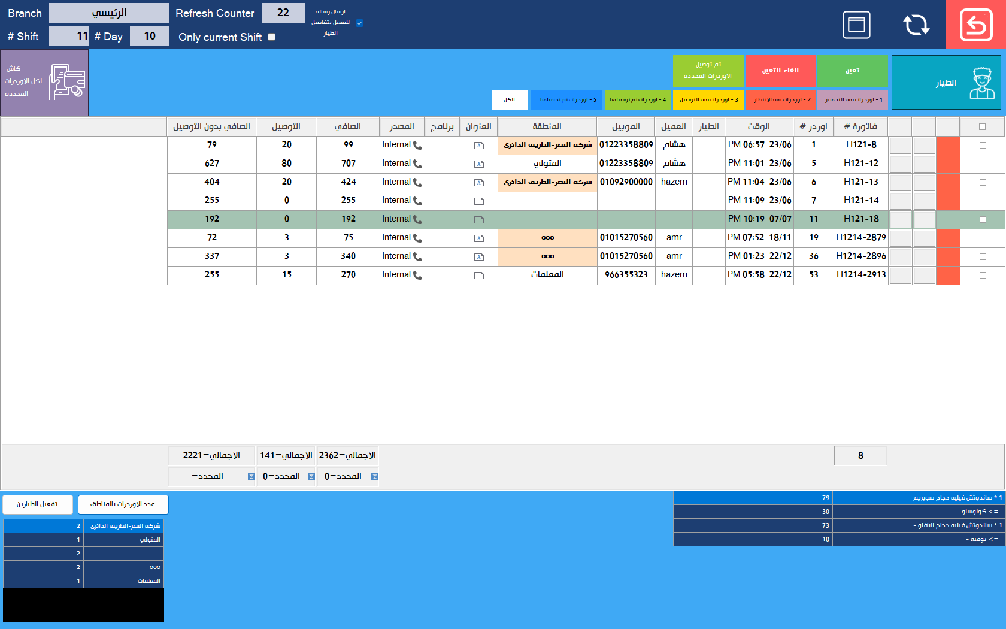The height and width of the screenshot is (629, 1006).
Task: Open the Branch الرئيسي combo box
Action: [x=109, y=13]
